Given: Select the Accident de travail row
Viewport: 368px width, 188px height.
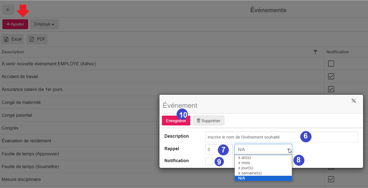Looking at the screenshot, I should (x=184, y=76).
